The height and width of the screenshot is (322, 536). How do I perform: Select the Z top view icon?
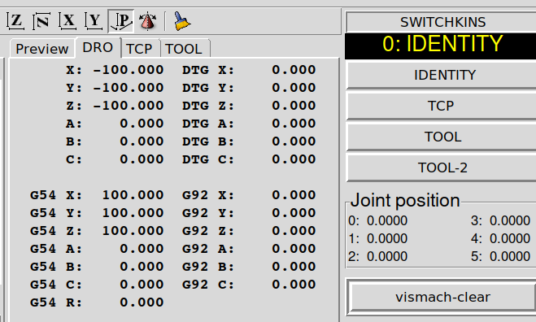[15, 21]
